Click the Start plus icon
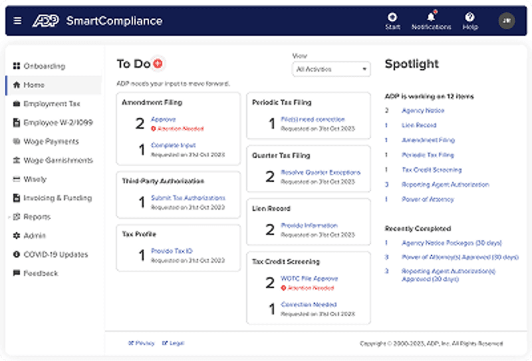The height and width of the screenshot is (361, 532). (x=392, y=17)
